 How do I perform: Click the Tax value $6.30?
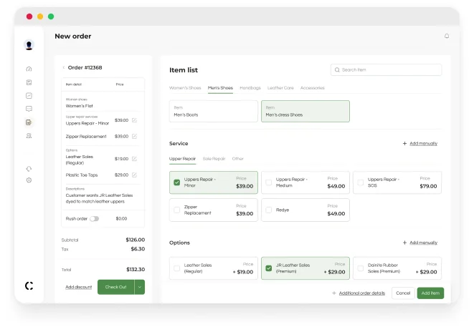[138, 249]
